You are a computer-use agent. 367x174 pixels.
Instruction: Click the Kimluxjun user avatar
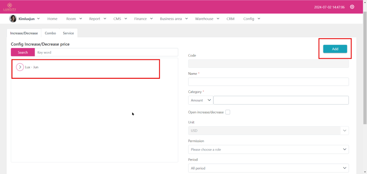[13, 19]
